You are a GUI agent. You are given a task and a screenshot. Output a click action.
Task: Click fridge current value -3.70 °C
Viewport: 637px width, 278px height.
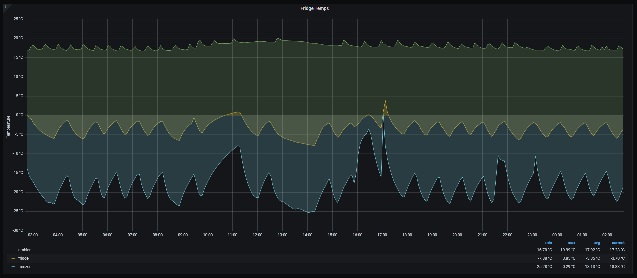(x=618, y=258)
